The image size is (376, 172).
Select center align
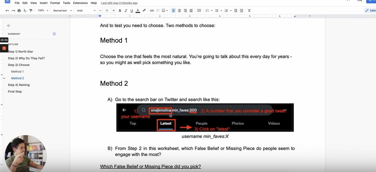point(180,11)
